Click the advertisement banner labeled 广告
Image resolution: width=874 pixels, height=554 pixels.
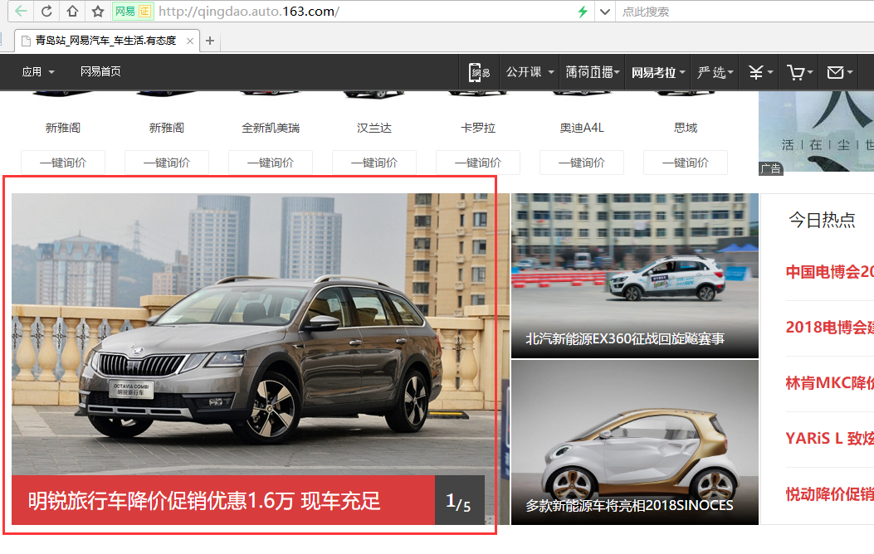(816, 133)
